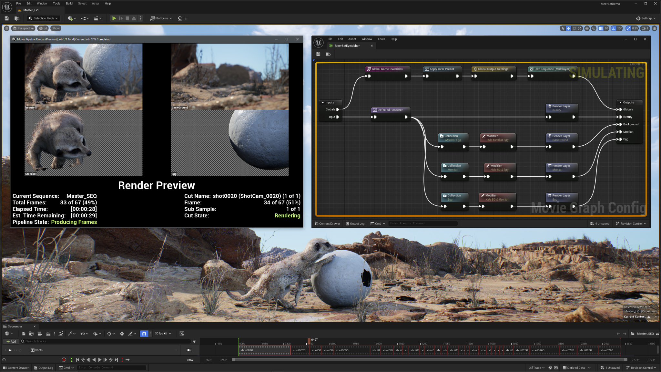Image resolution: width=661 pixels, height=372 pixels.
Task: Click the Show button in viewport
Action: pos(56,28)
